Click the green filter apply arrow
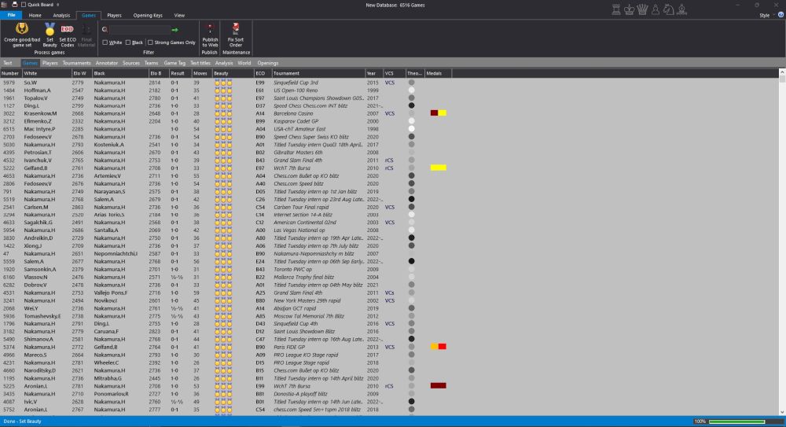 (x=174, y=30)
